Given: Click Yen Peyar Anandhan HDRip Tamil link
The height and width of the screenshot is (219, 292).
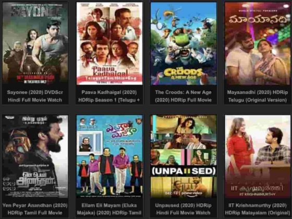Looking at the screenshot, I should pyautogui.click(x=35, y=209).
